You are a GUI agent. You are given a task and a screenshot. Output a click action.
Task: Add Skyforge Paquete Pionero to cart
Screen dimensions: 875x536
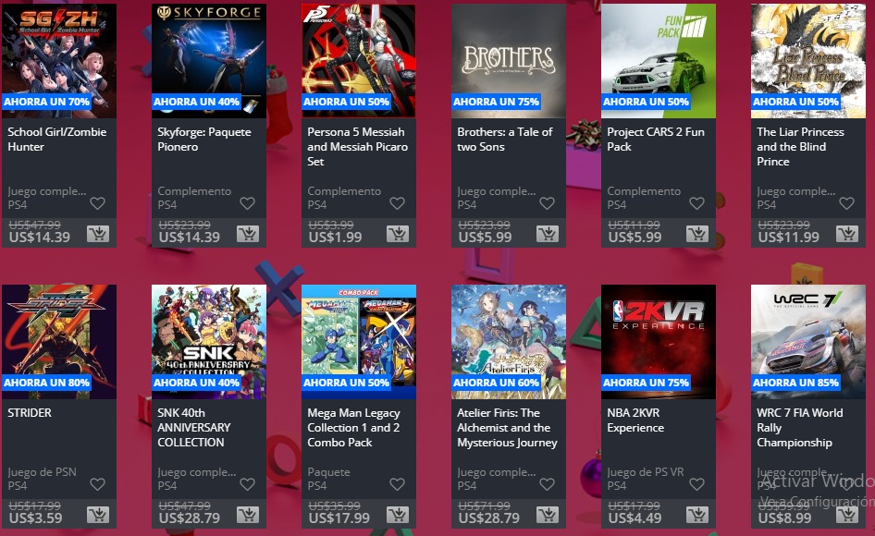(248, 234)
